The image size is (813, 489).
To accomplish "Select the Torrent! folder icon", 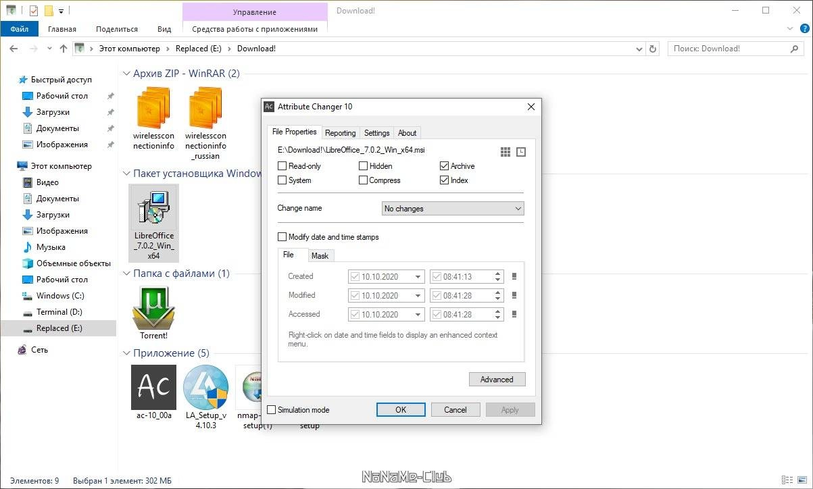I will tap(153, 308).
